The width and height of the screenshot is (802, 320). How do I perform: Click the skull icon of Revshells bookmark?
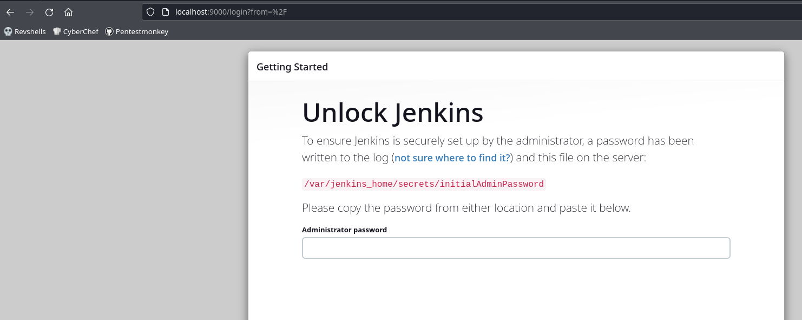point(8,31)
